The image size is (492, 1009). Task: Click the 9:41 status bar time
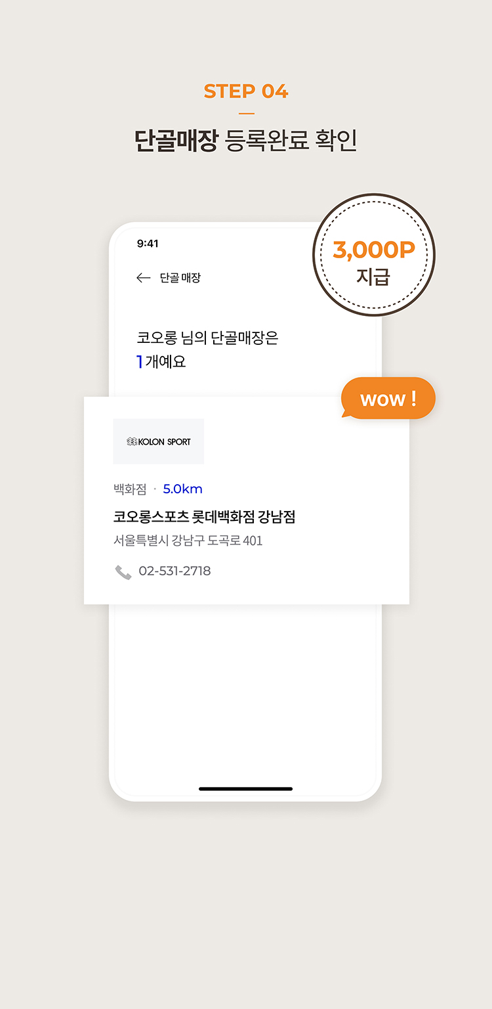(148, 244)
